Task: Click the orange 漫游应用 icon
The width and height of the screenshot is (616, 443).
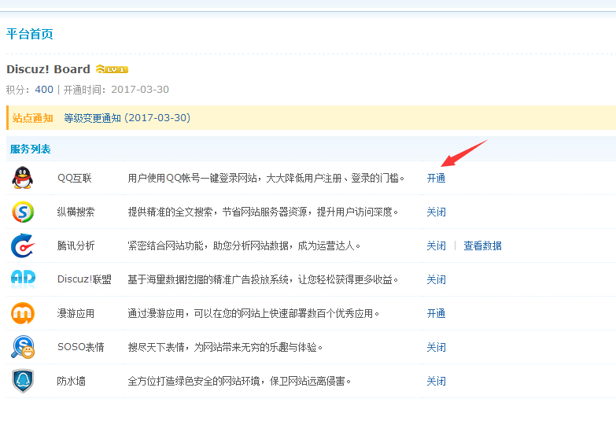Action: 22,313
